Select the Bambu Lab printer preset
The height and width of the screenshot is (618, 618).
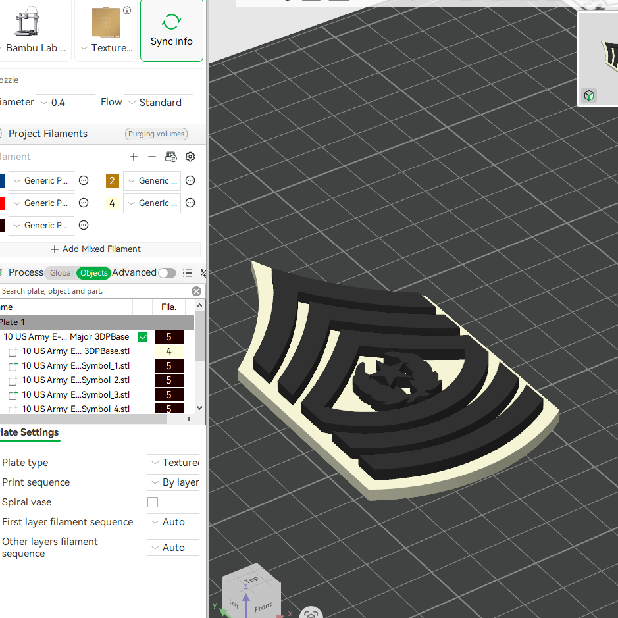(35, 30)
